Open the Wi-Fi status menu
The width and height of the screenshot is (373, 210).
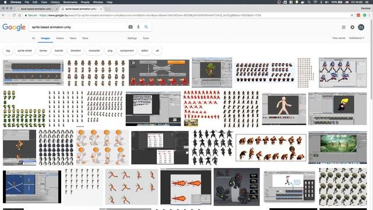(x=315, y=2)
